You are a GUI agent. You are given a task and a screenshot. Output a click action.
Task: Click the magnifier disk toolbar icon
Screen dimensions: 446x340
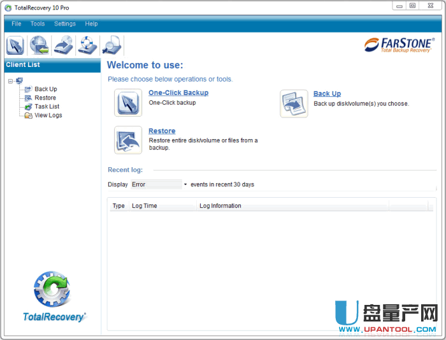pyautogui.click(x=111, y=46)
